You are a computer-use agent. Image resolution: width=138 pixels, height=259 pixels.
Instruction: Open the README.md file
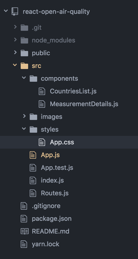[51, 231]
